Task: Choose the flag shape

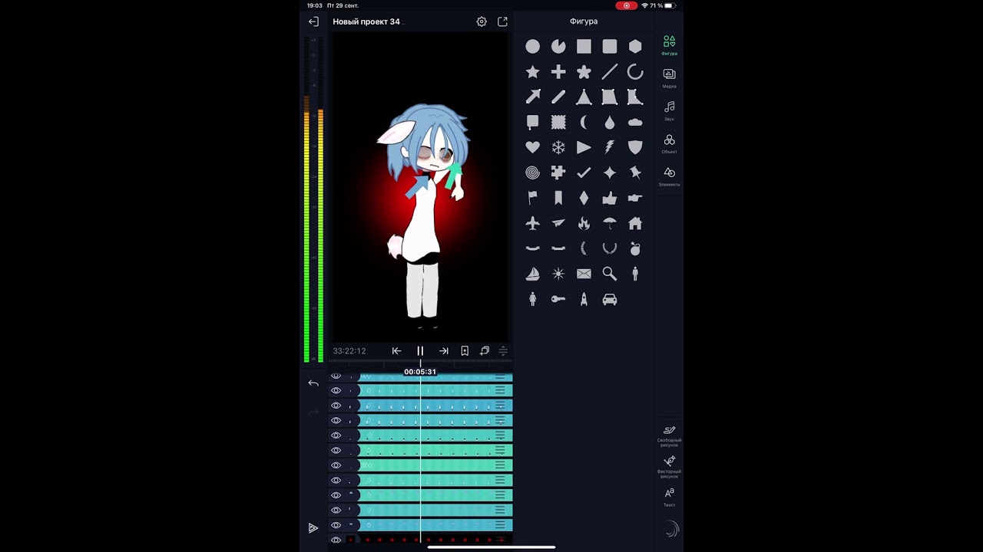Action: click(x=532, y=198)
